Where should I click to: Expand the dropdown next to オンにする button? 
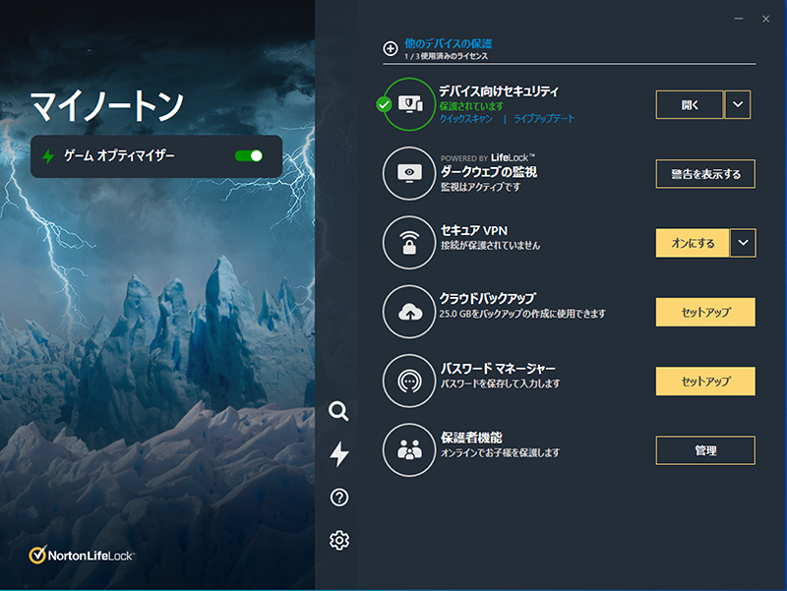[x=743, y=243]
